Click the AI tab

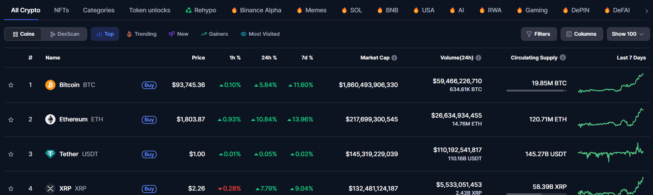click(457, 10)
